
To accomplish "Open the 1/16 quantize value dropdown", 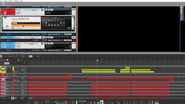I will (37, 103).
